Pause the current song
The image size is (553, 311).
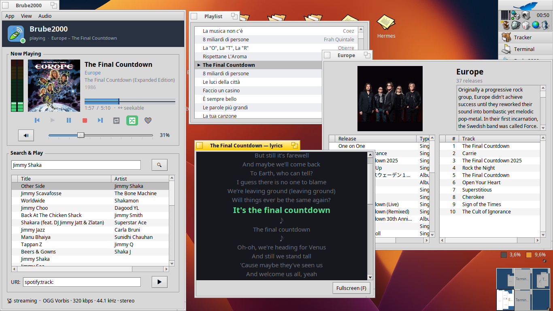coord(69,120)
